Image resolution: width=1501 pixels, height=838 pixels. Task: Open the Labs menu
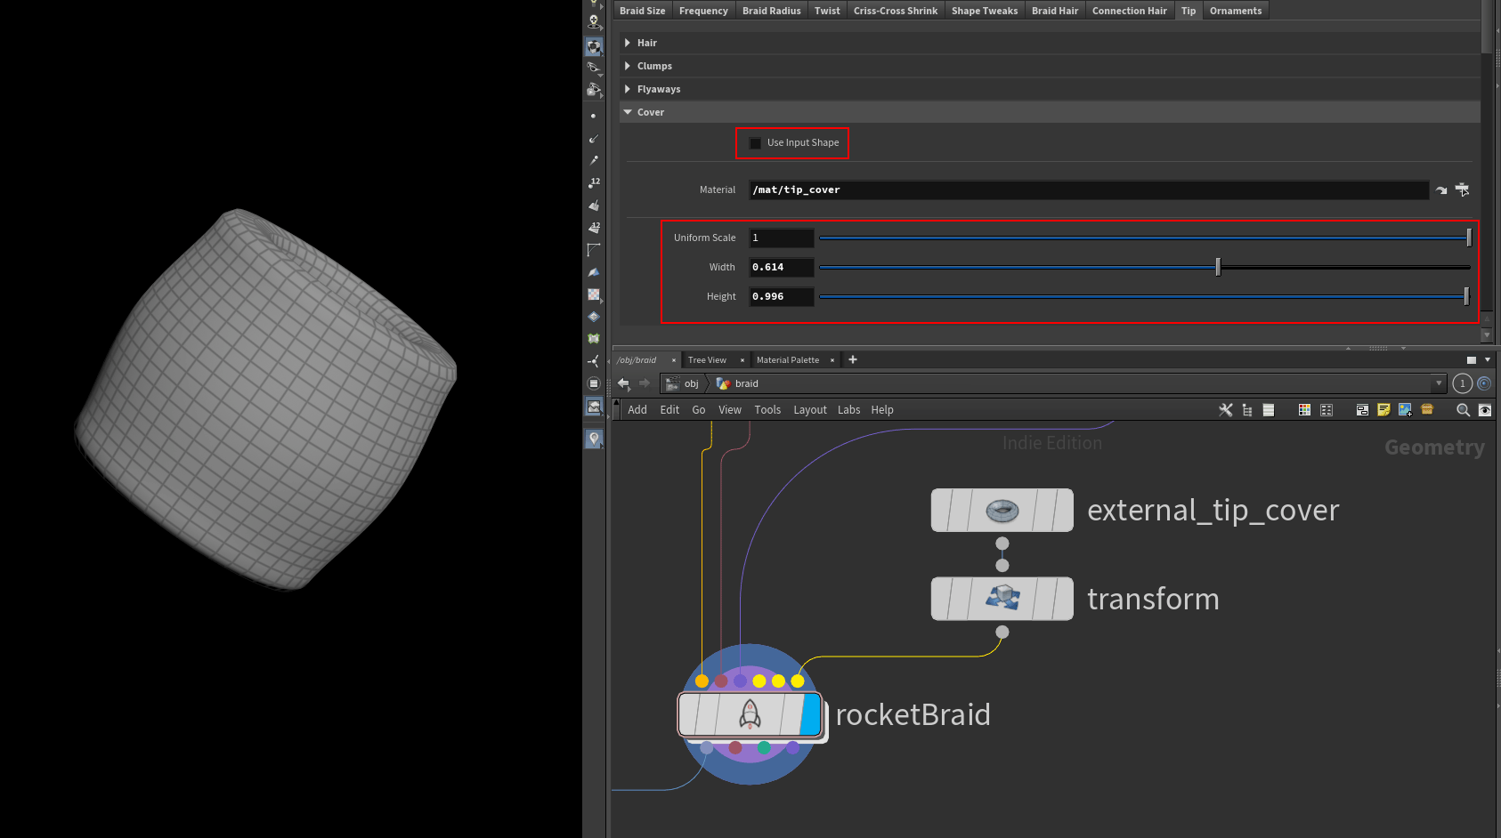pos(848,410)
